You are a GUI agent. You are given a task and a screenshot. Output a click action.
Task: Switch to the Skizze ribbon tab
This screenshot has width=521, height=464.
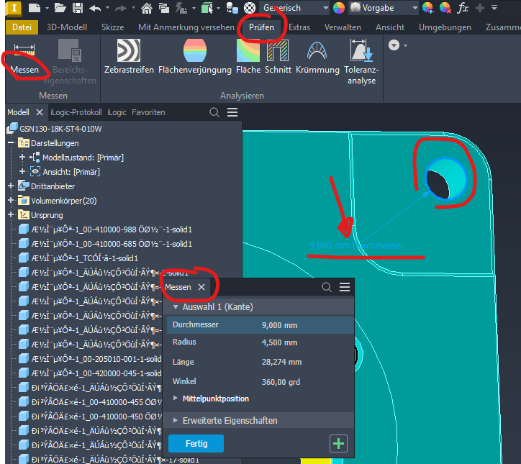pyautogui.click(x=113, y=27)
